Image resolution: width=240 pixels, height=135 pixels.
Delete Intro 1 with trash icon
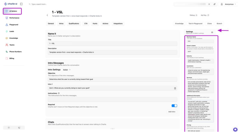click(x=175, y=88)
